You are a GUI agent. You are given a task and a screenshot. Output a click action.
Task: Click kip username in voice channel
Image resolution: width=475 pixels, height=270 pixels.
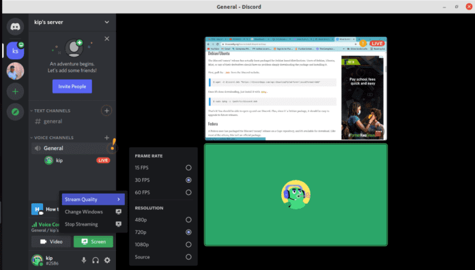pyautogui.click(x=59, y=160)
